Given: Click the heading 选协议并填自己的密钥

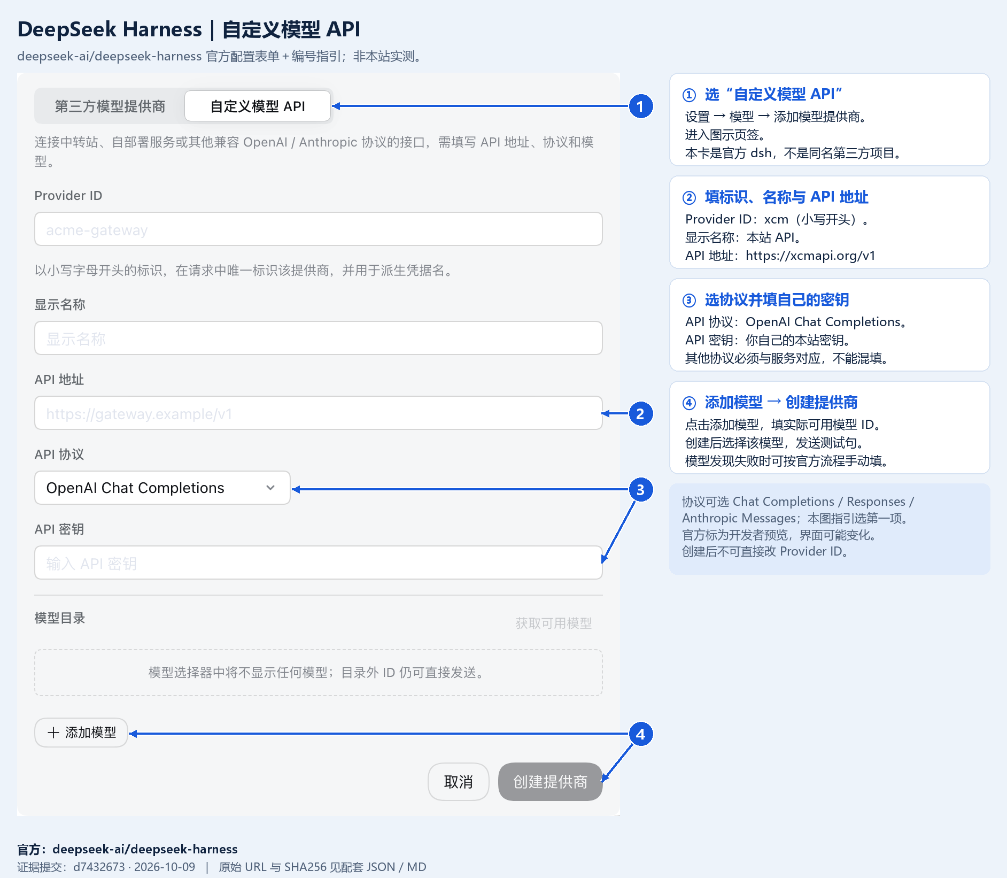Looking at the screenshot, I should point(777,300).
